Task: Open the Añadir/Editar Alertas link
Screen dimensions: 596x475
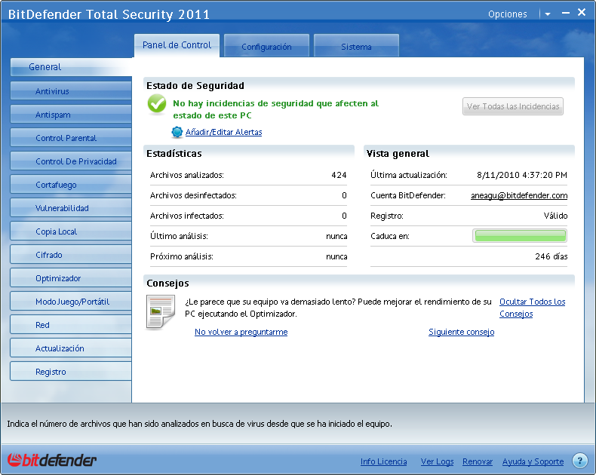Action: (x=223, y=132)
